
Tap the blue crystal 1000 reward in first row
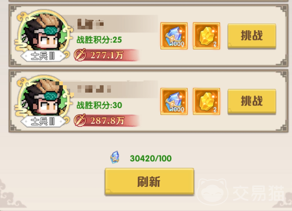(x=174, y=36)
